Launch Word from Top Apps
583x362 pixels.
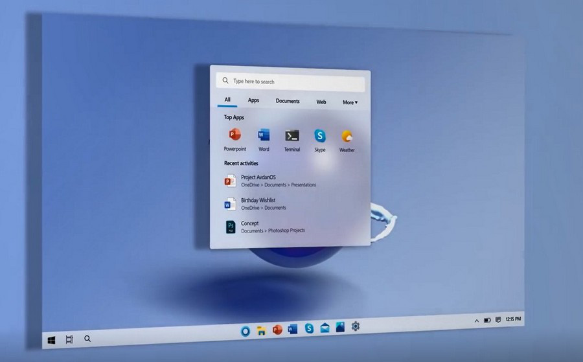[x=264, y=139]
